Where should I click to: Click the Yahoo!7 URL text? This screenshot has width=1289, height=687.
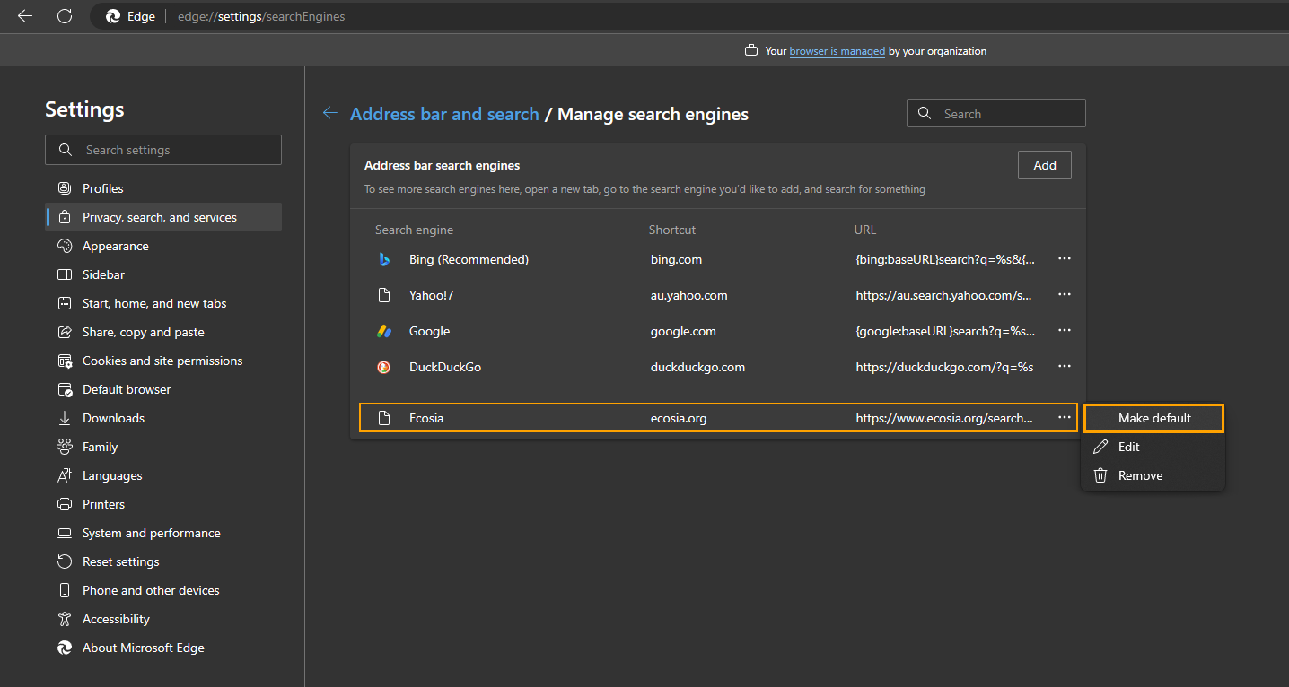coord(944,295)
